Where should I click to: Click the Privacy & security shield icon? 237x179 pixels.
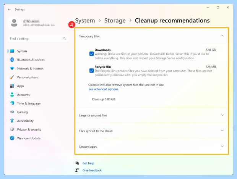click(12, 129)
